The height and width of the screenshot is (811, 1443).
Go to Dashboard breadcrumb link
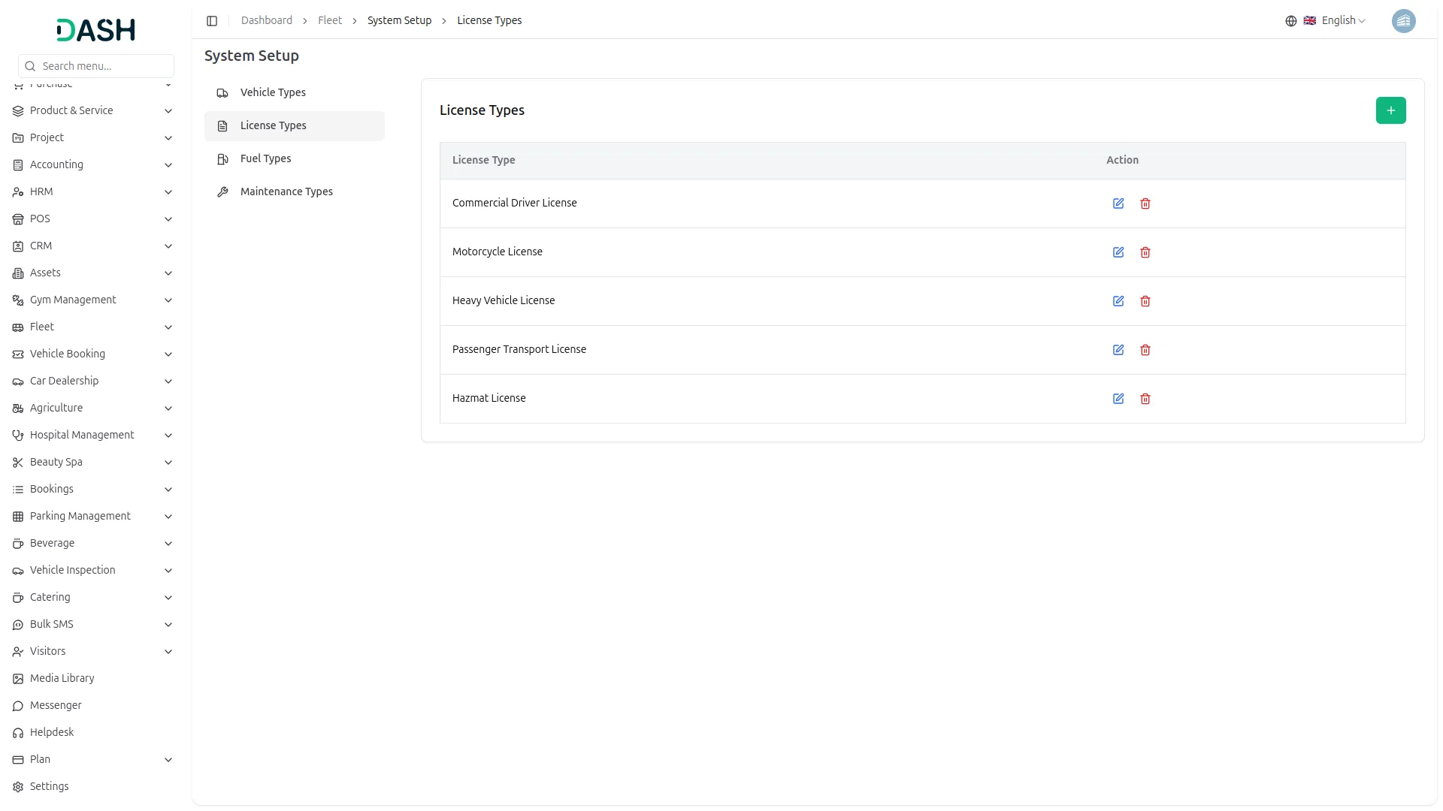tap(267, 20)
